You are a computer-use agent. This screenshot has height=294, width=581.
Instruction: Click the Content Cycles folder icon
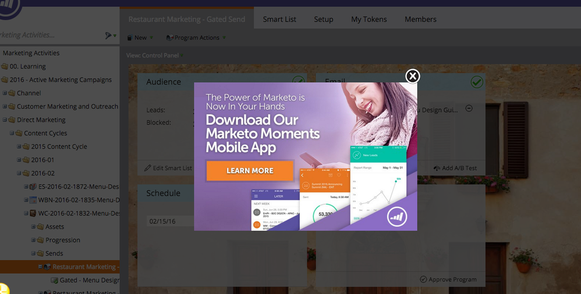[19, 133]
